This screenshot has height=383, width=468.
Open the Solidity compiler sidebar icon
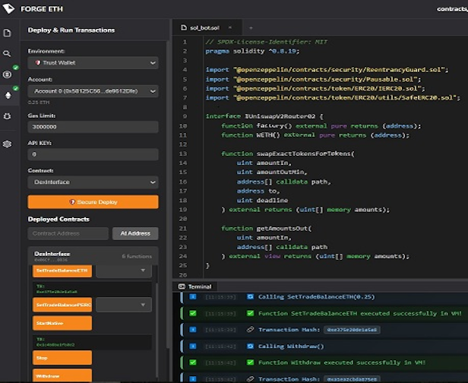pos(8,74)
